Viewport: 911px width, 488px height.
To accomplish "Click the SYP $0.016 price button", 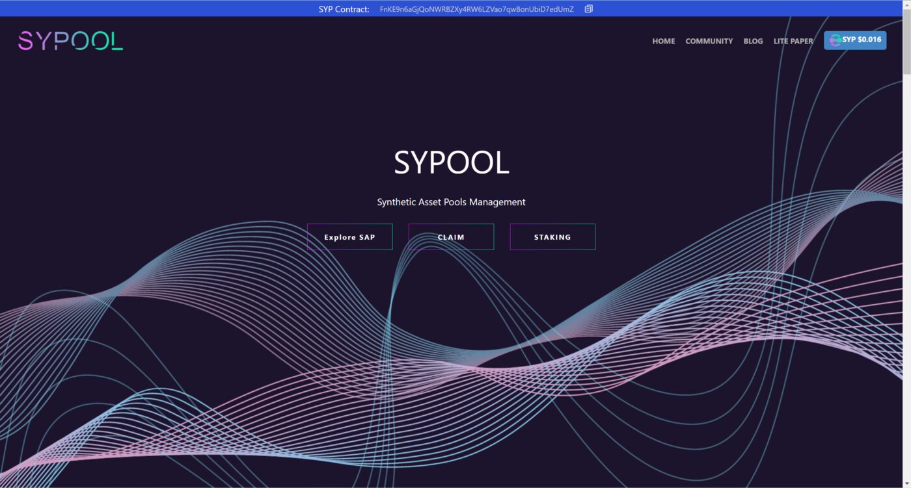I will (x=855, y=40).
